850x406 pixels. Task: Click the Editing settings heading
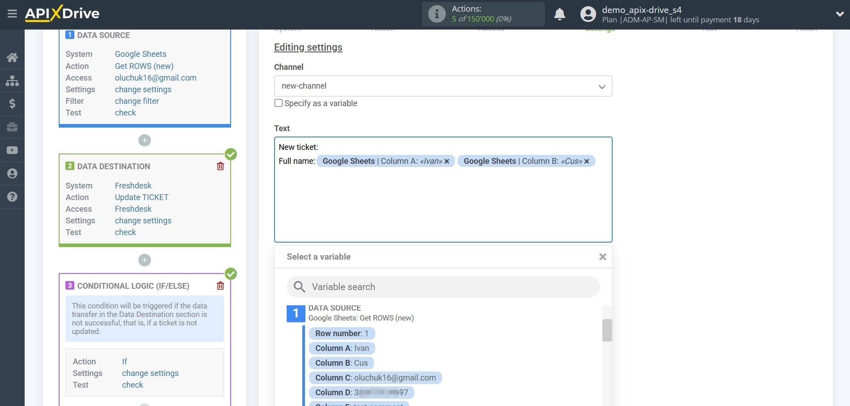pyautogui.click(x=308, y=47)
